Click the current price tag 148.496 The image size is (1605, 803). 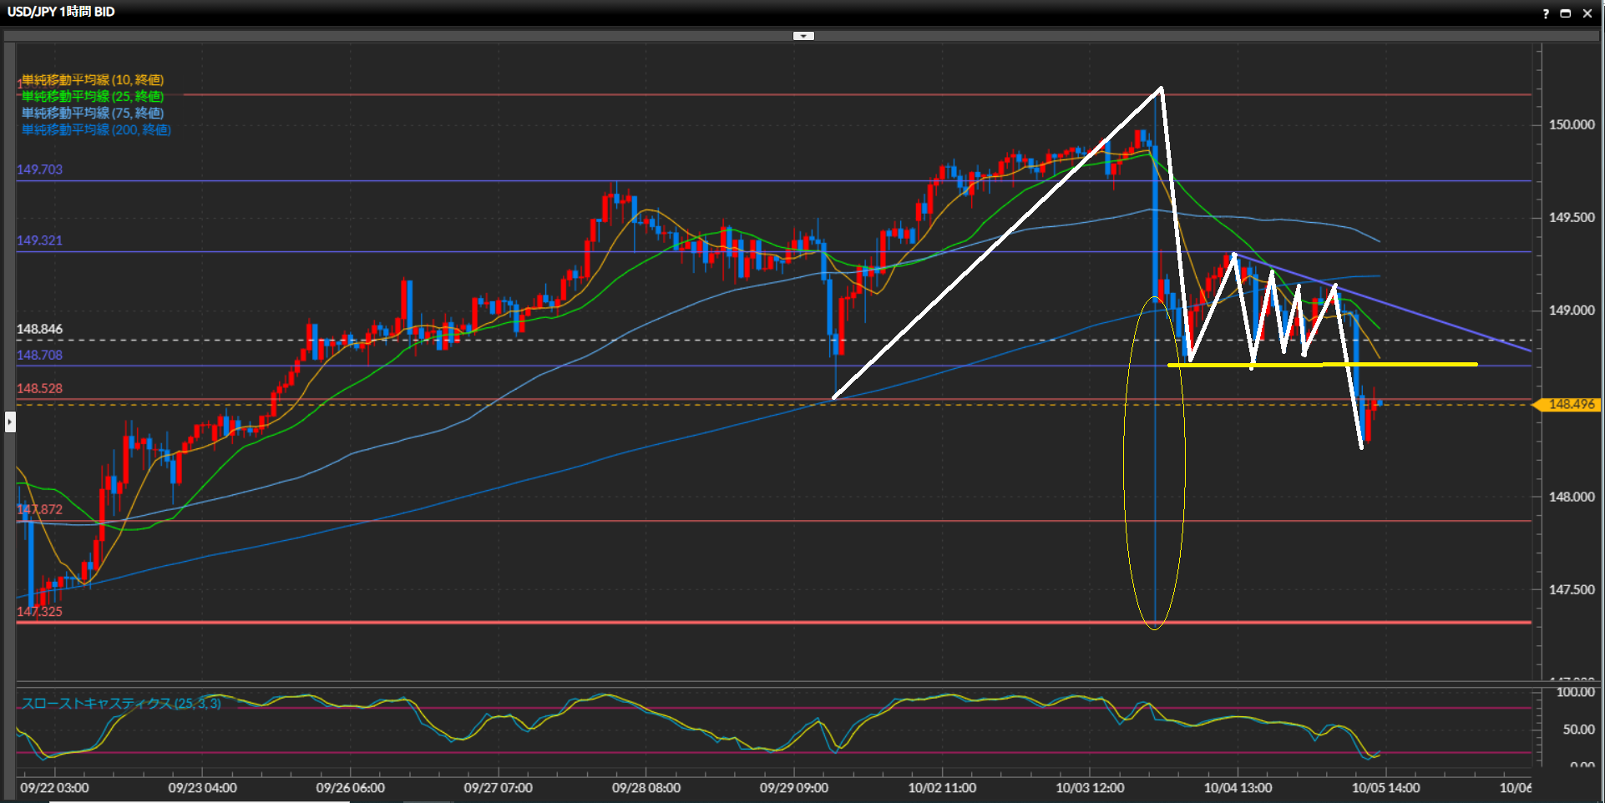tap(1570, 405)
